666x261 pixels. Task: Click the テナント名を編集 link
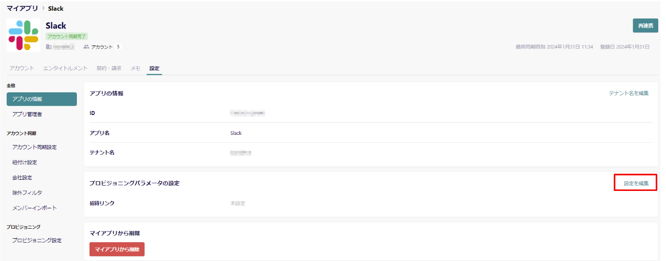coord(629,93)
